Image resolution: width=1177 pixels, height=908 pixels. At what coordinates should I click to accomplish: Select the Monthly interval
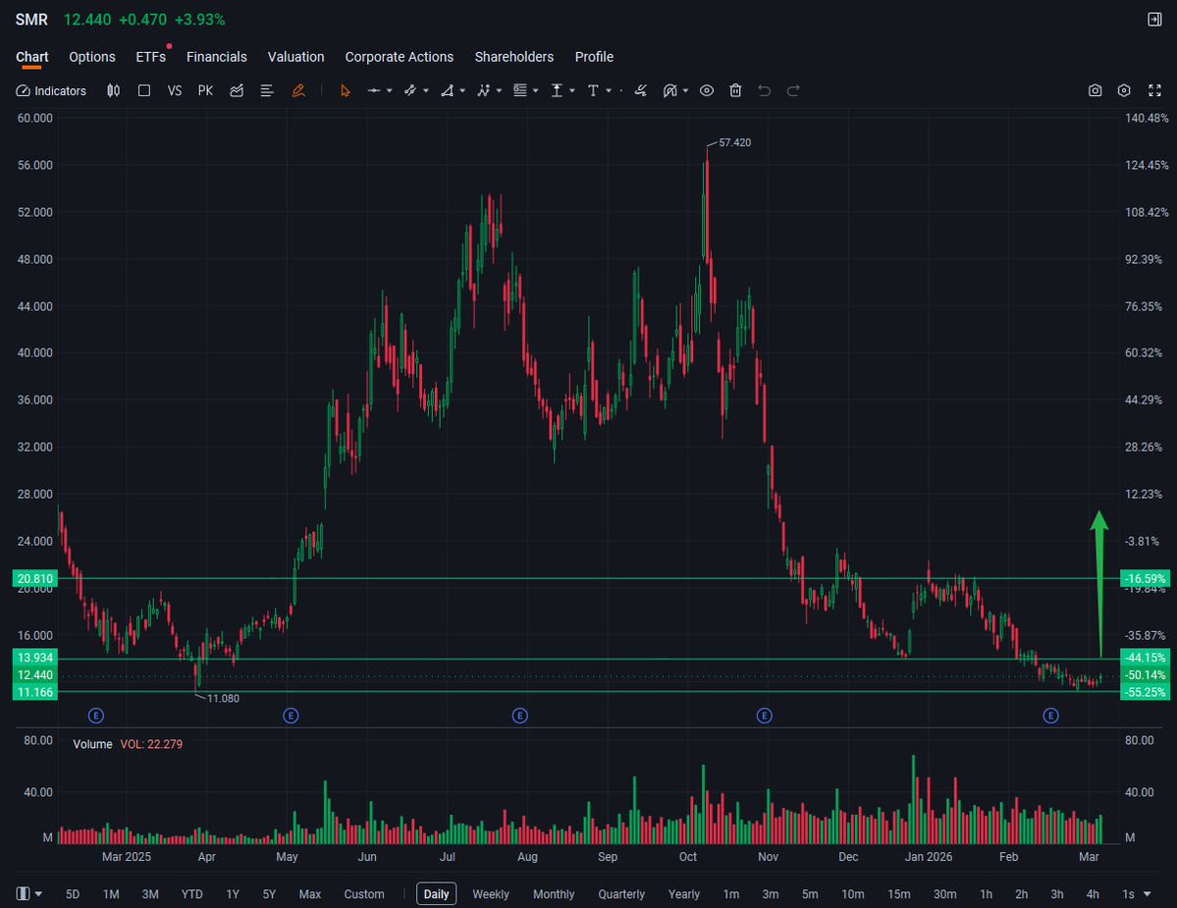point(554,894)
